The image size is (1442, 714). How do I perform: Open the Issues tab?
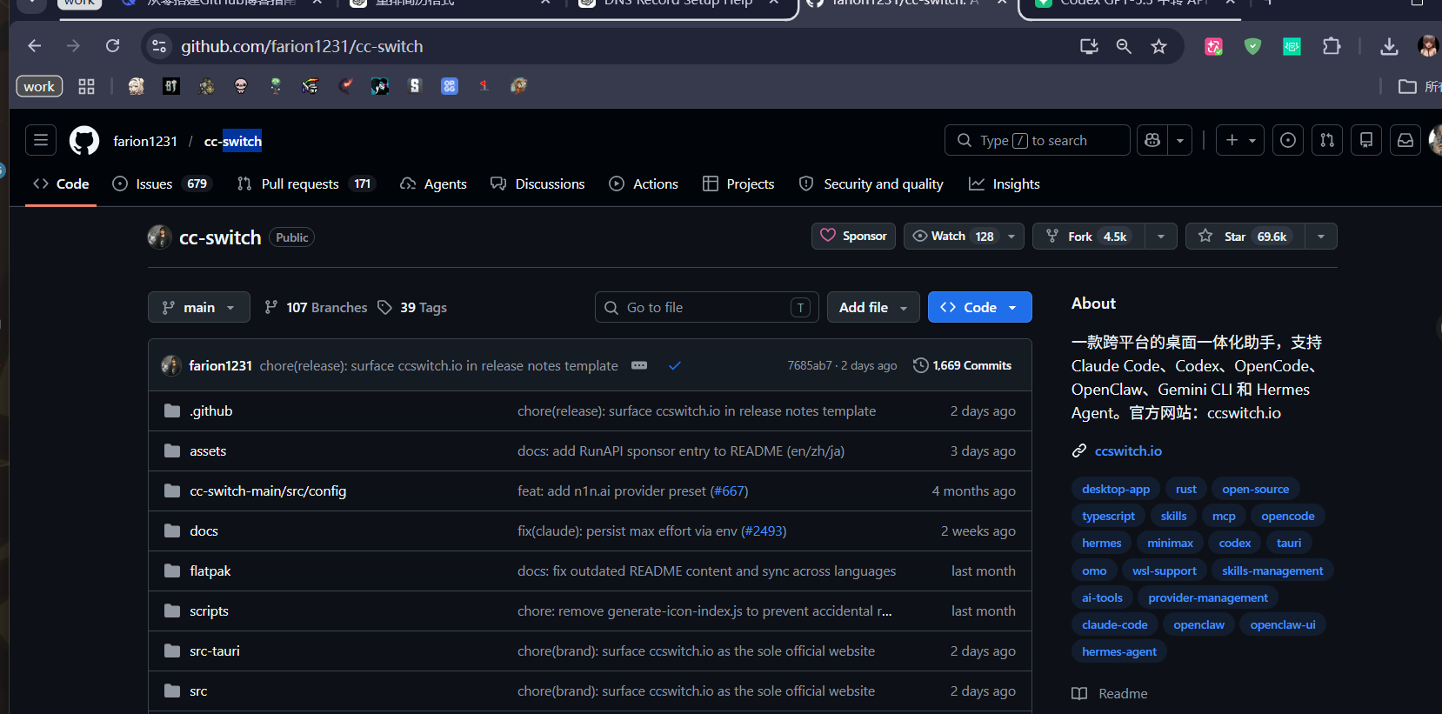[x=162, y=184]
